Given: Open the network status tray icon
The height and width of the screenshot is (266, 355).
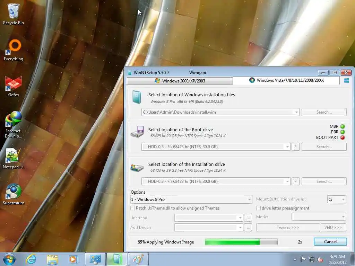Looking at the screenshot, I should pos(312,260).
